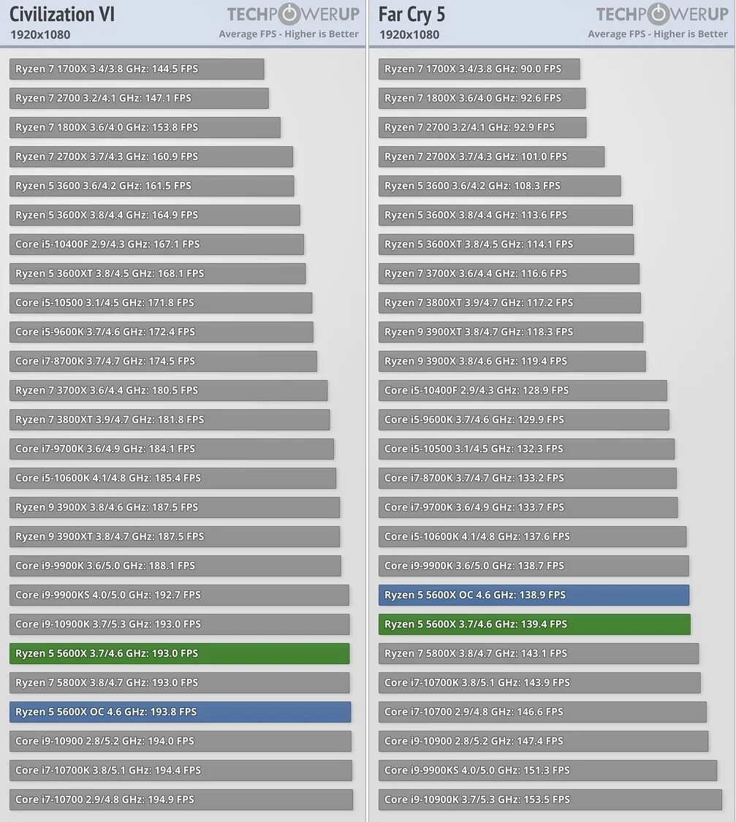Click Ryzen 7 2700X 160.9 FPS bar
Viewport: 736px width, 822px height.
[151, 156]
